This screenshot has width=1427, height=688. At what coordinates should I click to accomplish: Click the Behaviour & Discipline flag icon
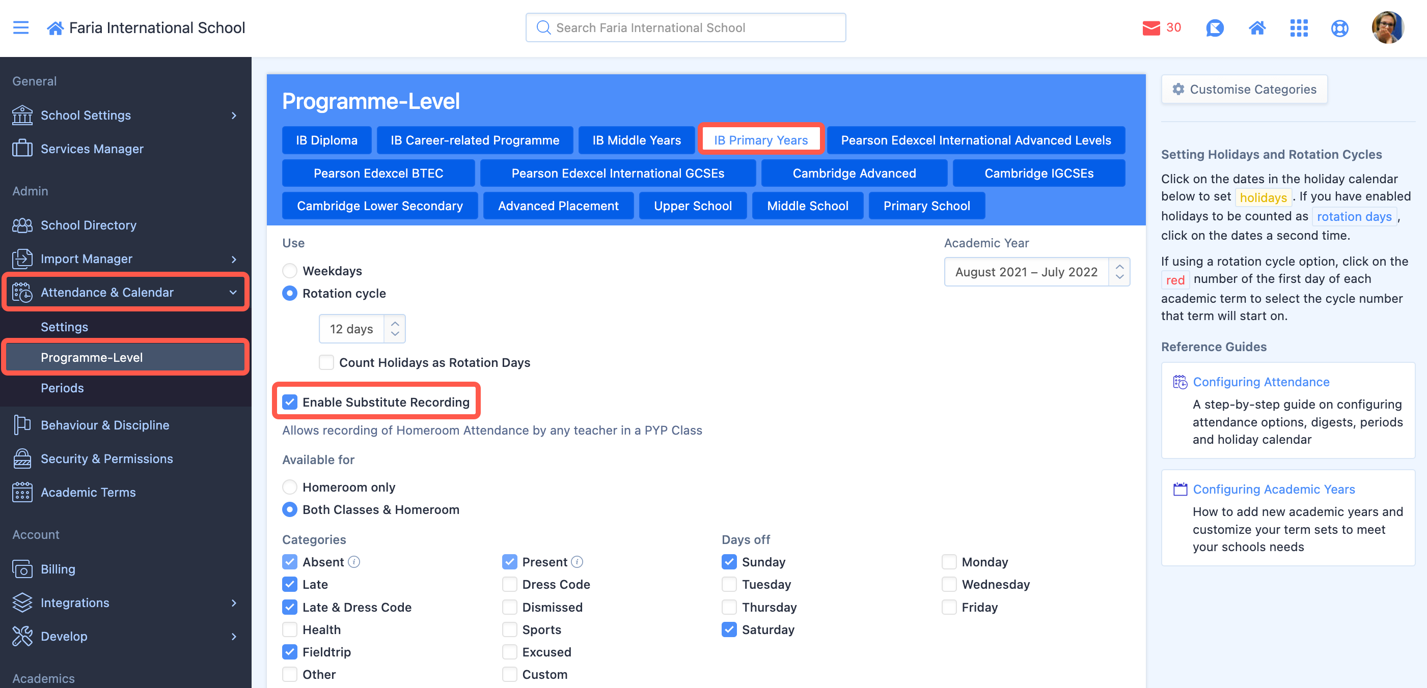[x=22, y=425]
